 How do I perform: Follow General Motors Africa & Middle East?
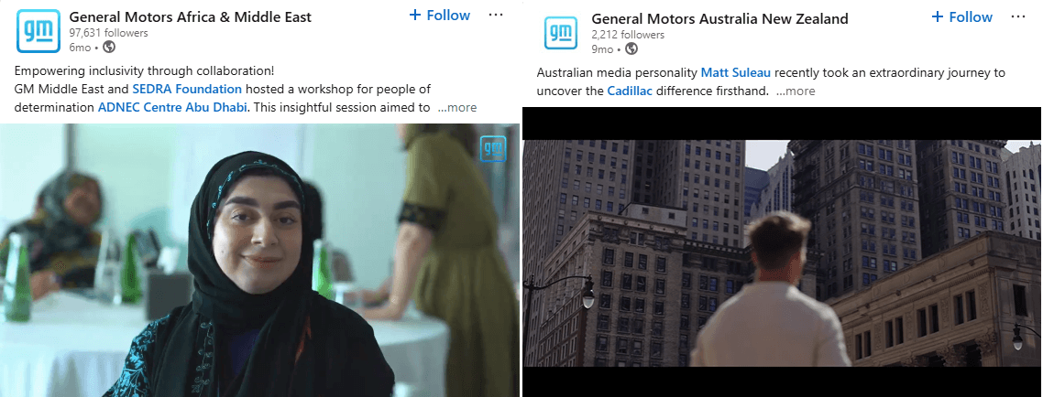point(440,15)
